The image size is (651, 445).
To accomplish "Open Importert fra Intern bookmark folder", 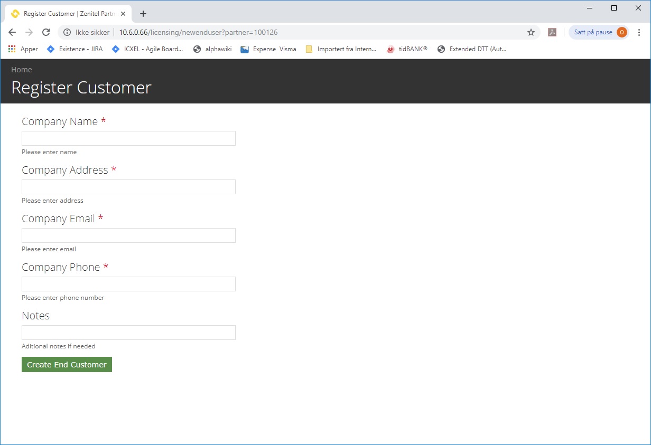I will [x=341, y=49].
